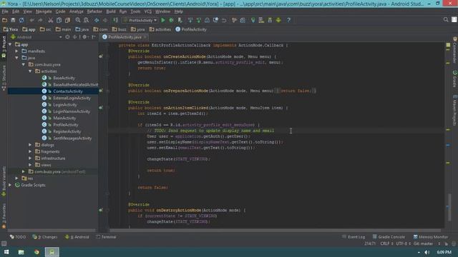This screenshot has width=458, height=257.
Task: Open the Build menu
Action: (x=111, y=11)
